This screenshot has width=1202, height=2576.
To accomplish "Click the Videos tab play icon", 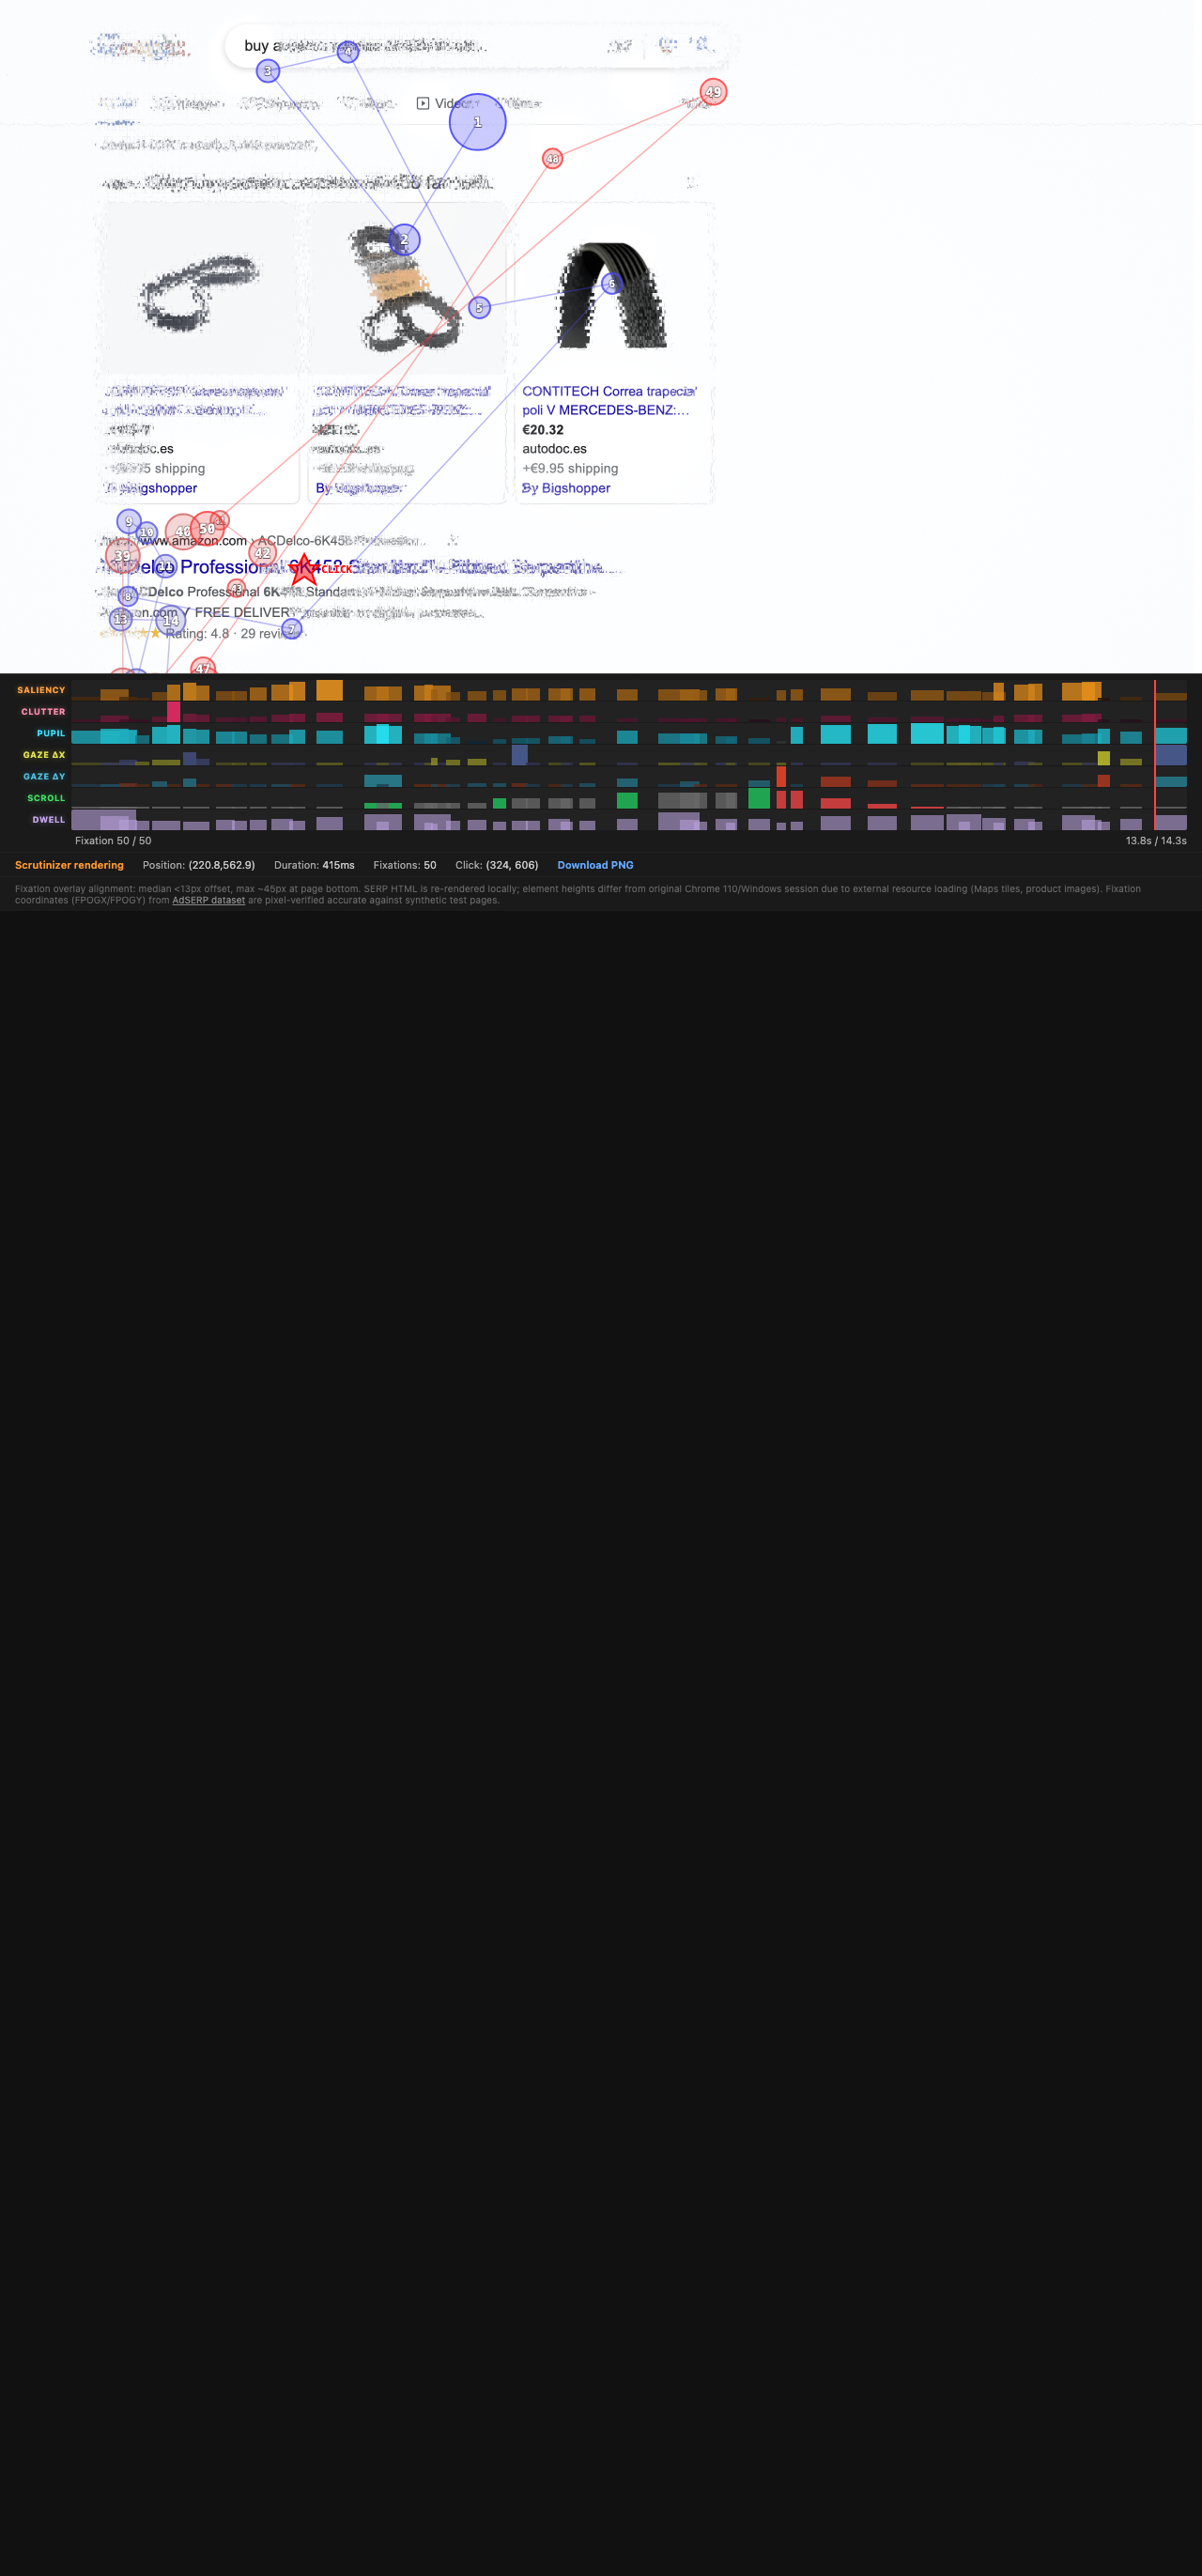I will [x=423, y=103].
